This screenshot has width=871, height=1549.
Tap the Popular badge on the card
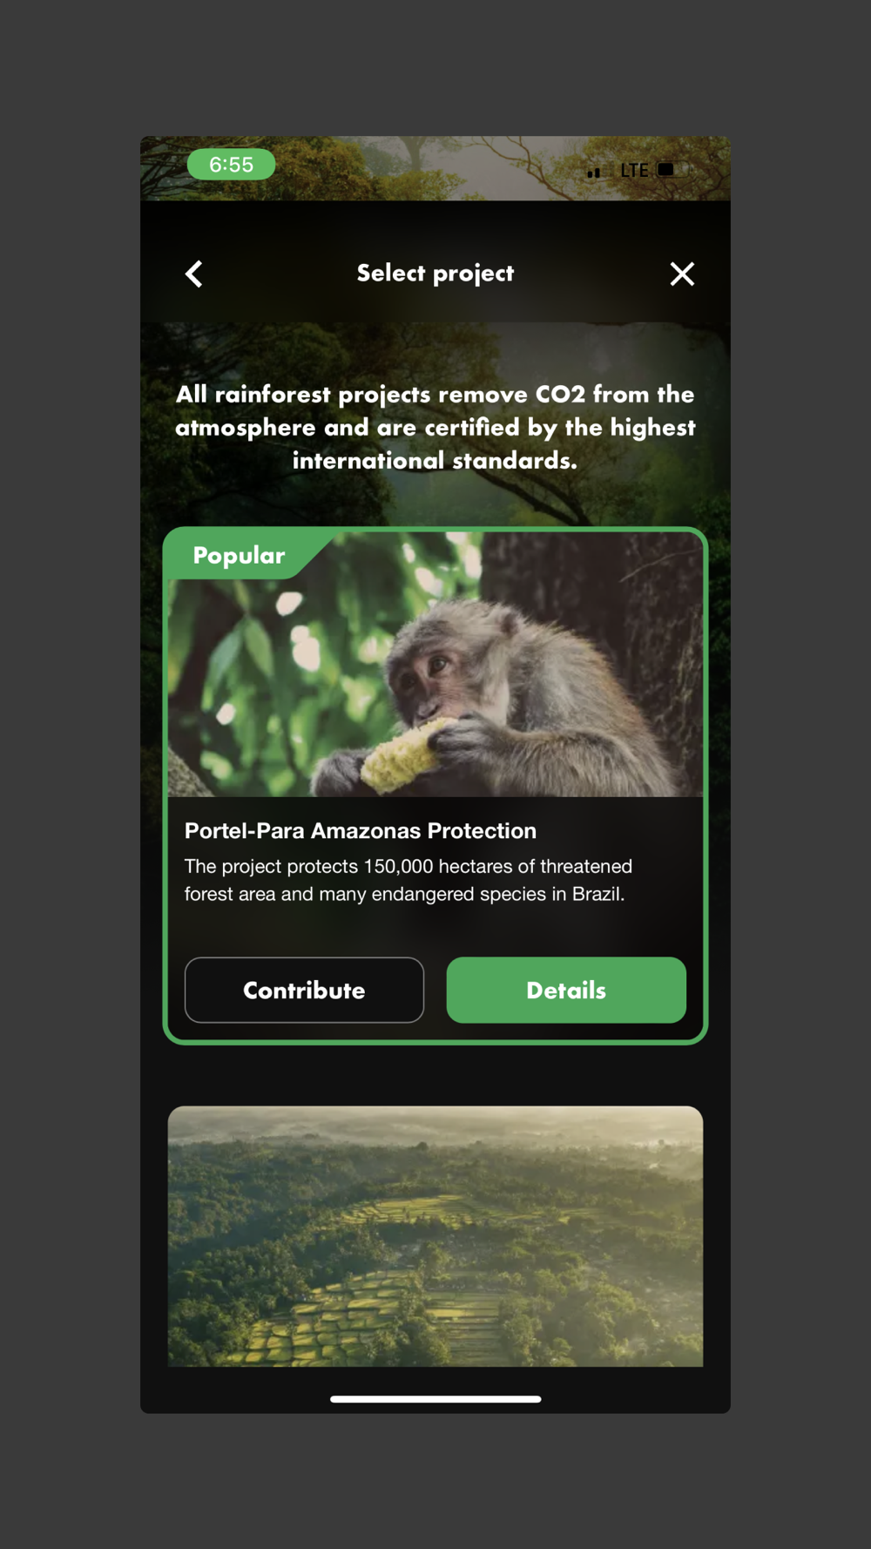click(239, 555)
